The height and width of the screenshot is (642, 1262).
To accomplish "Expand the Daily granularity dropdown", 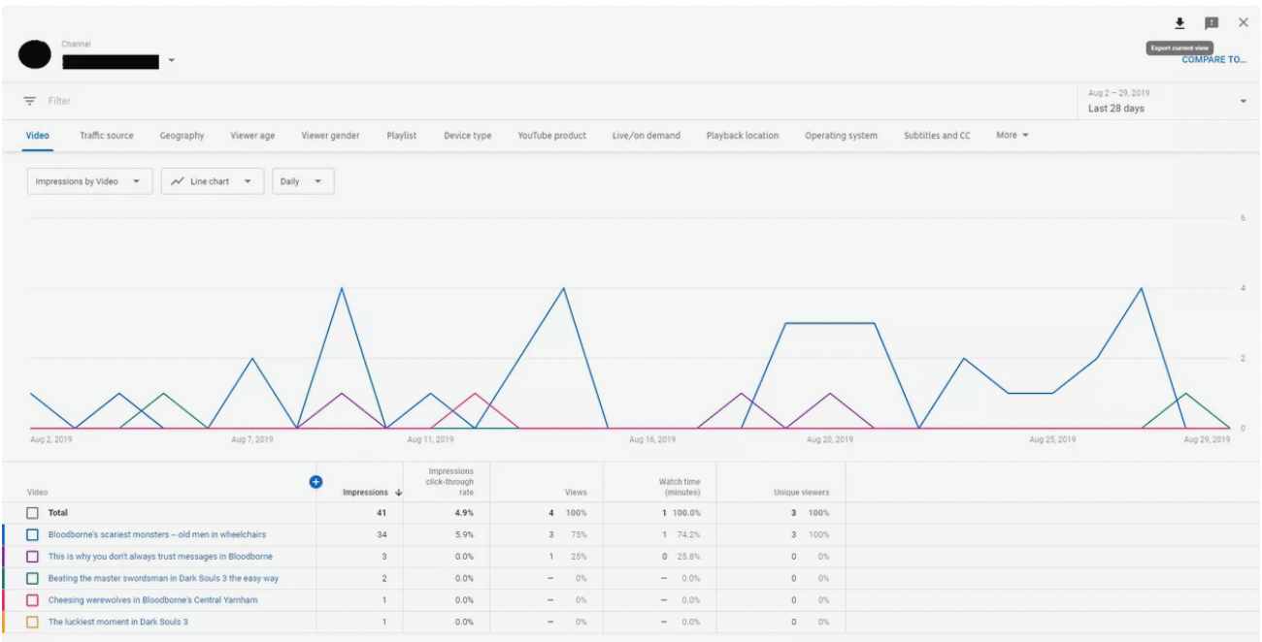I will [303, 181].
